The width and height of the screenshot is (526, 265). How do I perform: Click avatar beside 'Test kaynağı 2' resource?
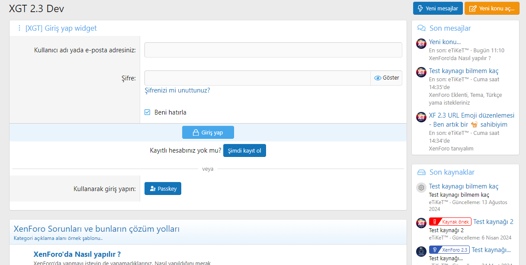click(421, 223)
